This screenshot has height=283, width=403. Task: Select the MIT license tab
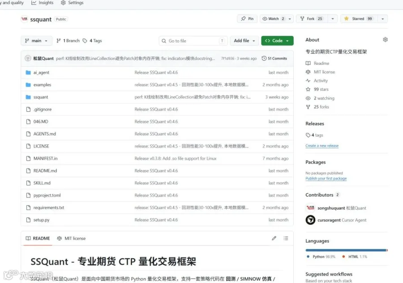71,238
